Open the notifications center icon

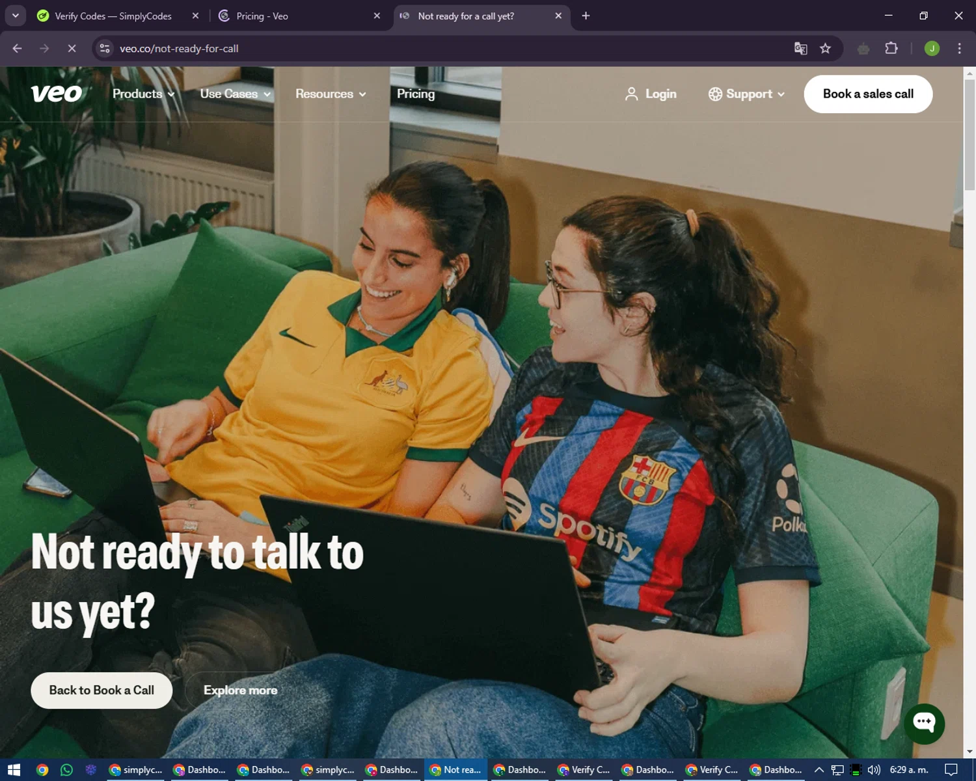point(951,770)
